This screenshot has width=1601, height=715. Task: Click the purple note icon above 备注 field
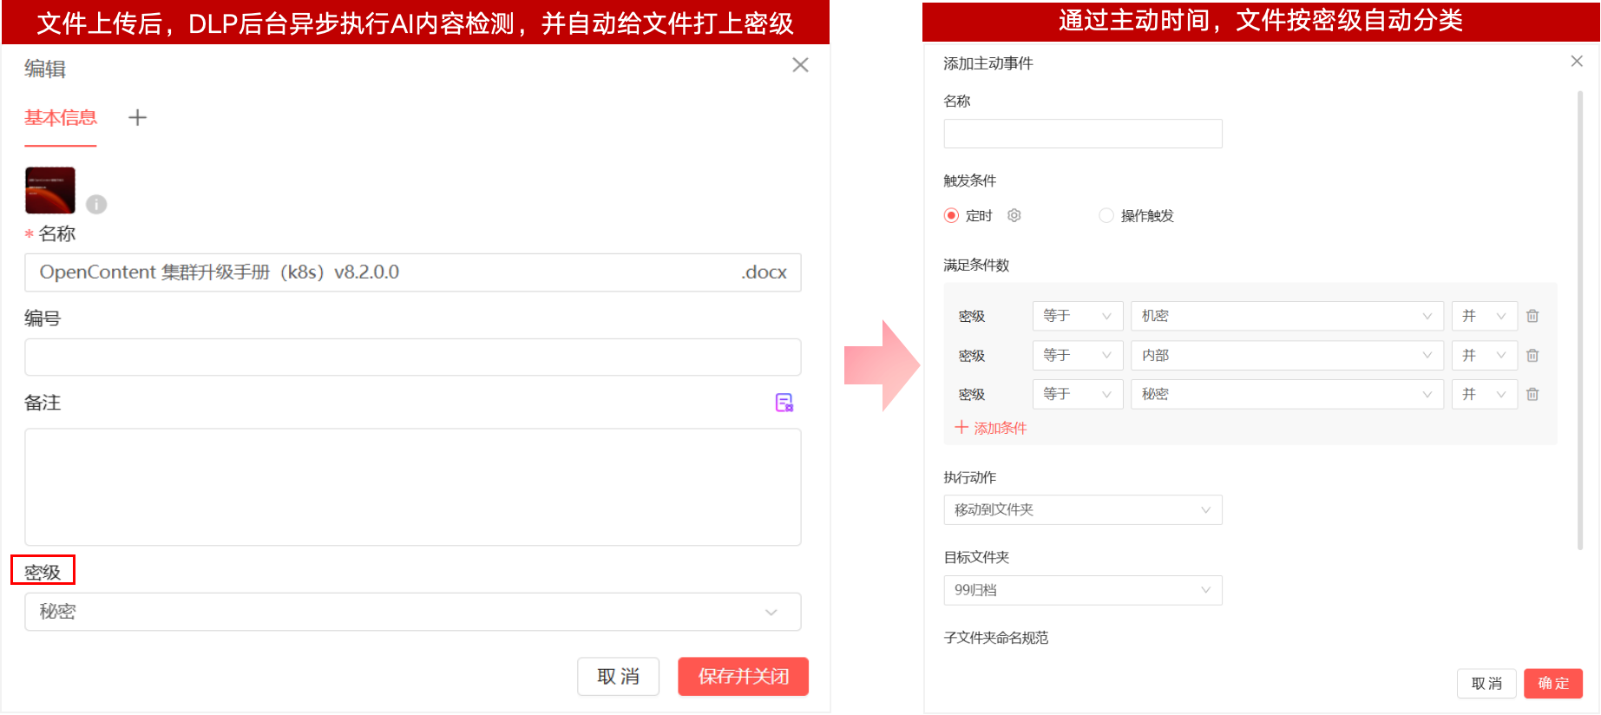point(784,403)
